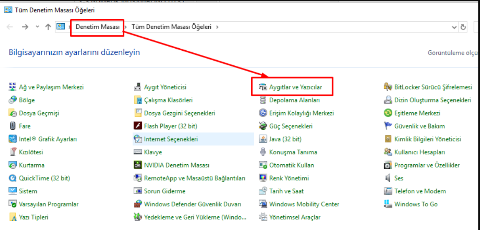Open Telefon ve Modem link
Viewport: 480px width, 230px height.
(x=420, y=191)
